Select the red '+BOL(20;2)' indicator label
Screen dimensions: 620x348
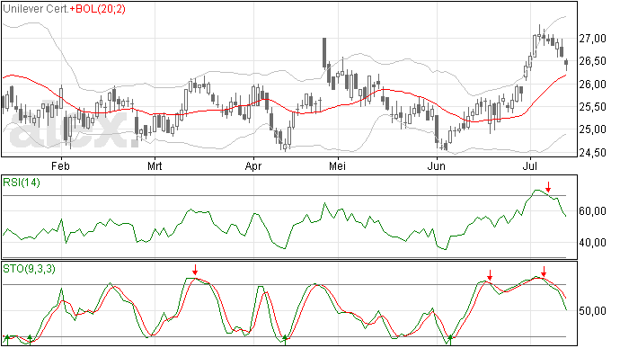point(98,9)
